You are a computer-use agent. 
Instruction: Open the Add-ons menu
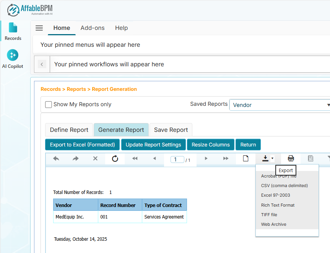(x=93, y=28)
